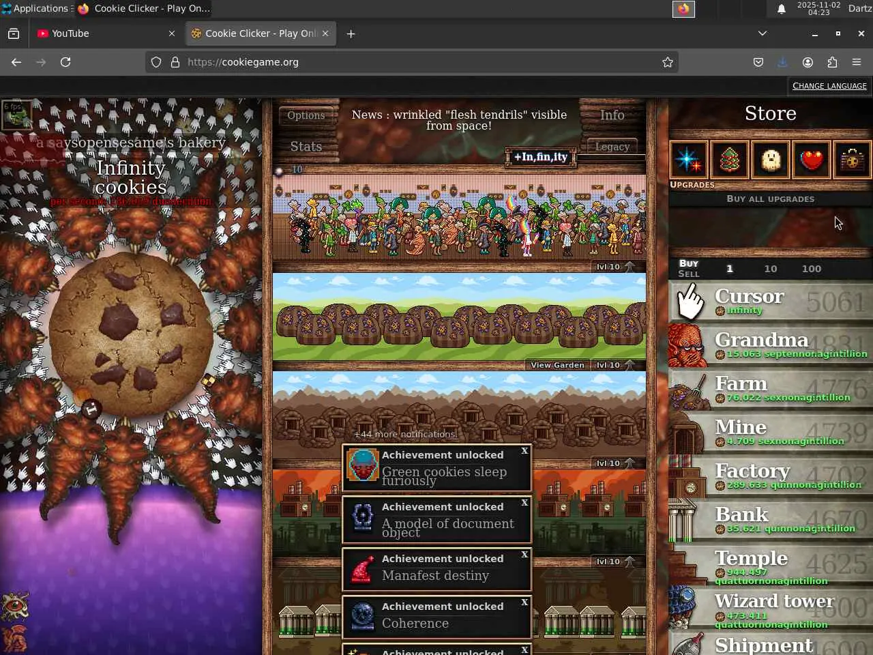The image size is (873, 655).
Task: Click the Manafest destiny achievement icon
Action: coord(362,568)
